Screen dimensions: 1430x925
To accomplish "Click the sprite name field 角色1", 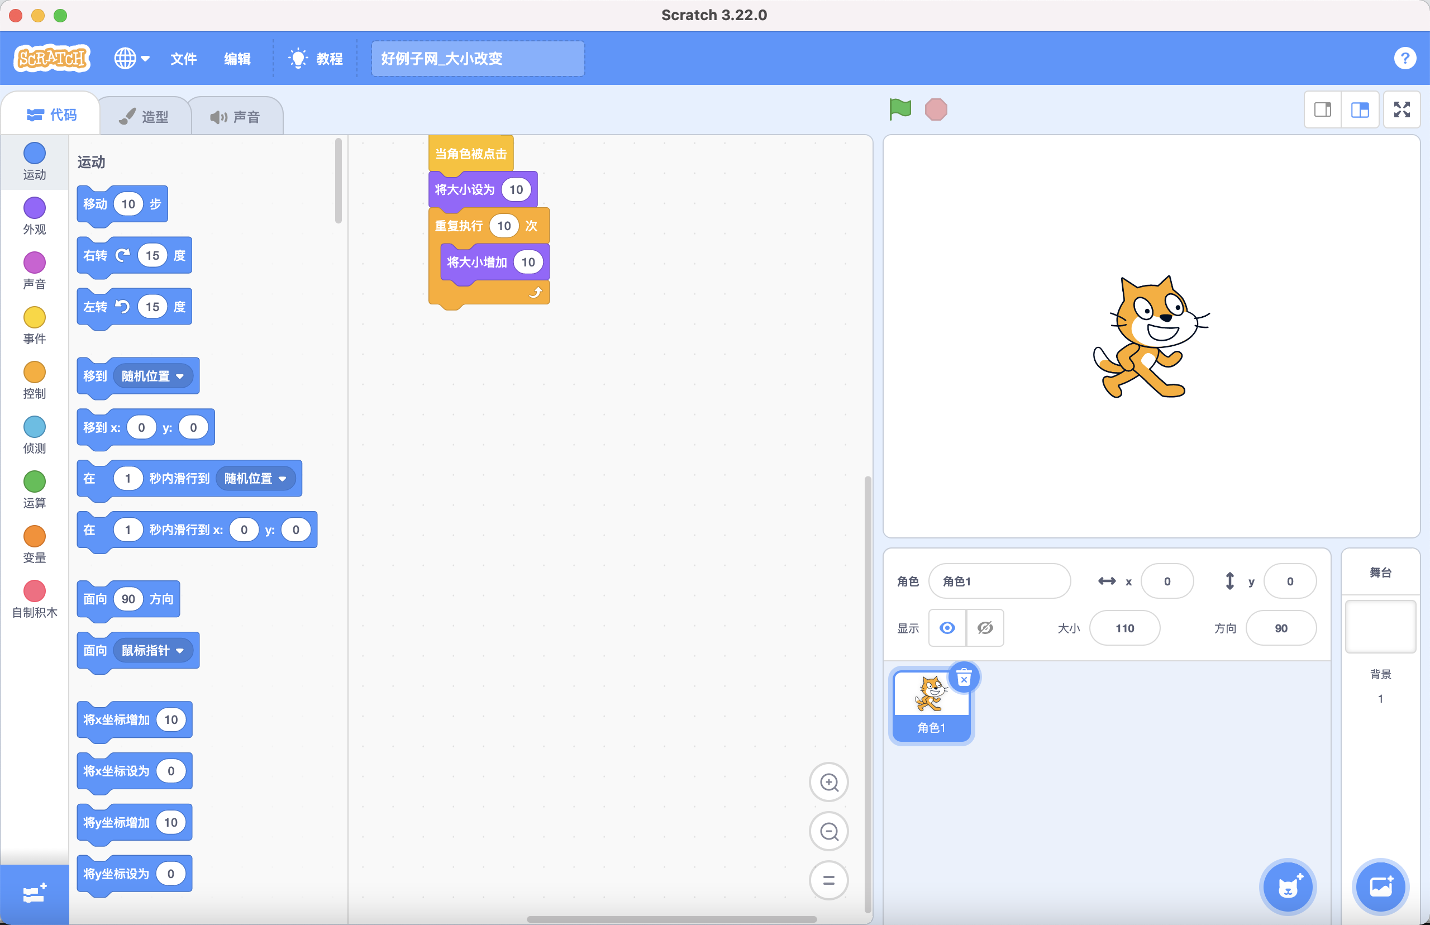I will pos(999,581).
